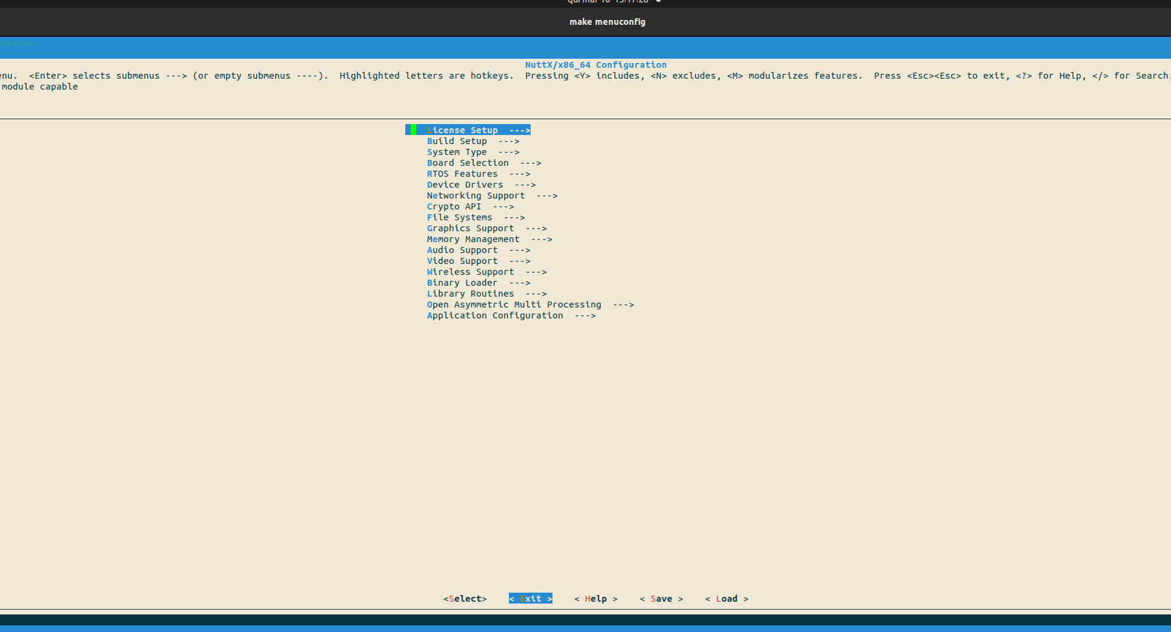The height and width of the screenshot is (632, 1171).
Task: Select the Crypto API entry
Action: [x=454, y=206]
